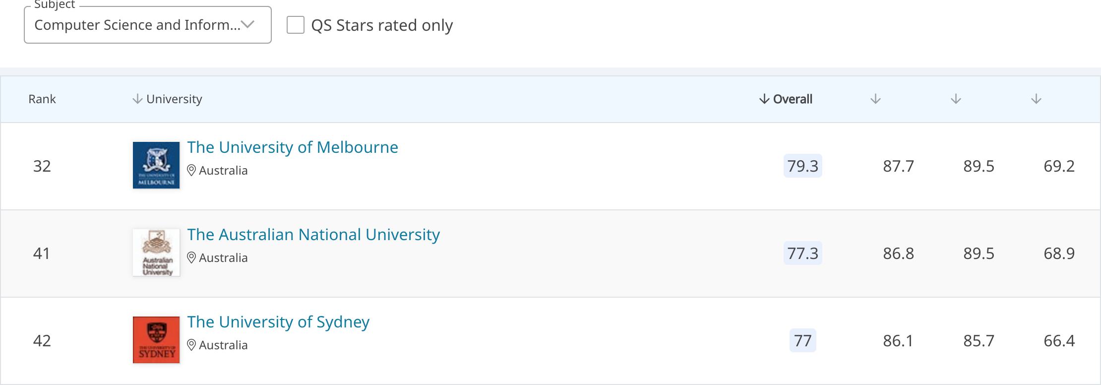Enable QS Stars rated only checkbox
Viewport: 1101px width, 385px height.
coord(296,25)
